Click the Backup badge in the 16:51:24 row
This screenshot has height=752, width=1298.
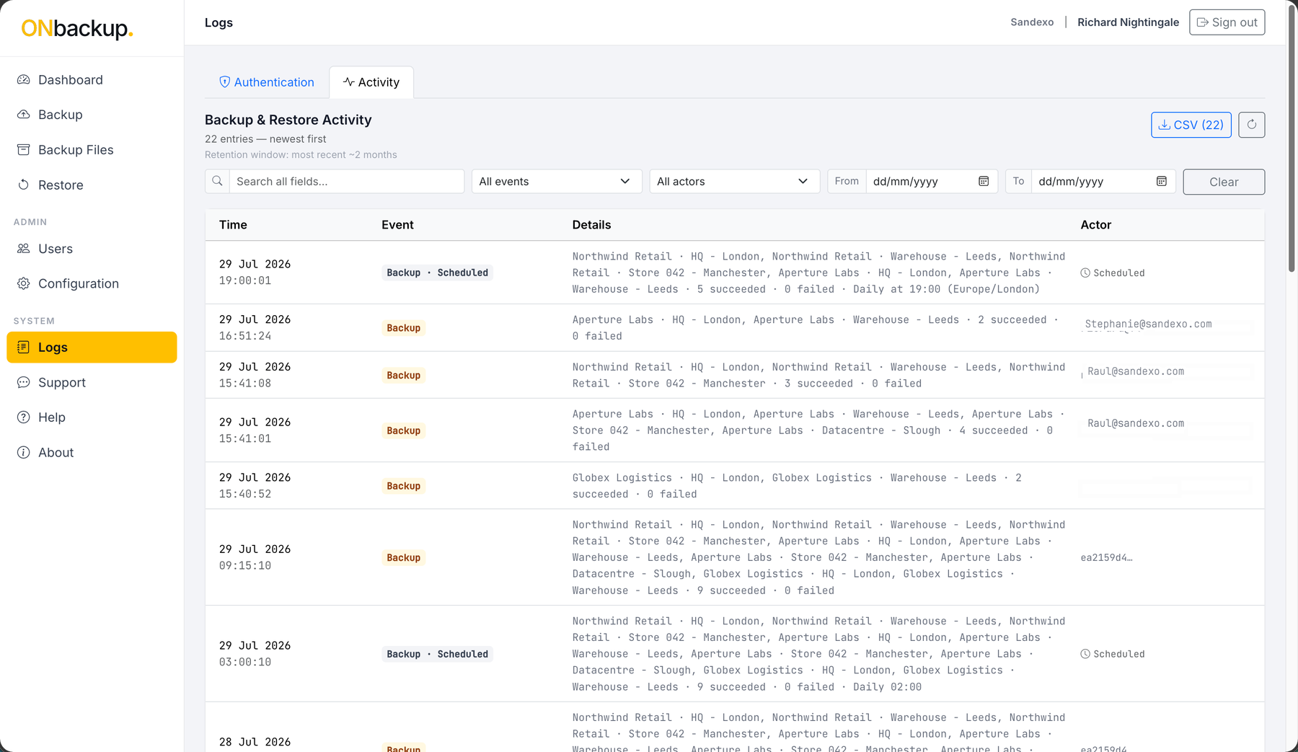tap(403, 328)
